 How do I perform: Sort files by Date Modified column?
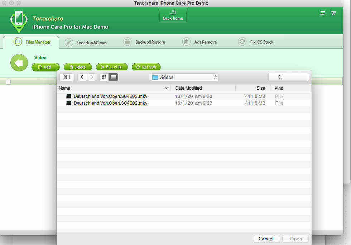pos(203,88)
